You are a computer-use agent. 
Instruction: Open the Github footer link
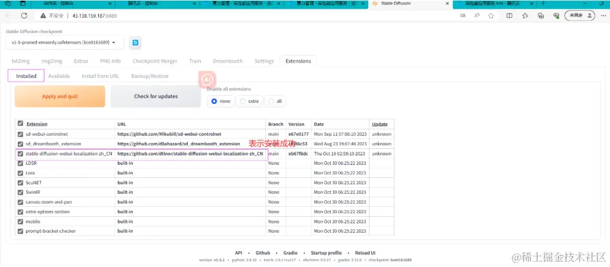[x=262, y=253]
